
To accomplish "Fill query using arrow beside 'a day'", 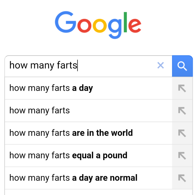I will tap(182, 88).
